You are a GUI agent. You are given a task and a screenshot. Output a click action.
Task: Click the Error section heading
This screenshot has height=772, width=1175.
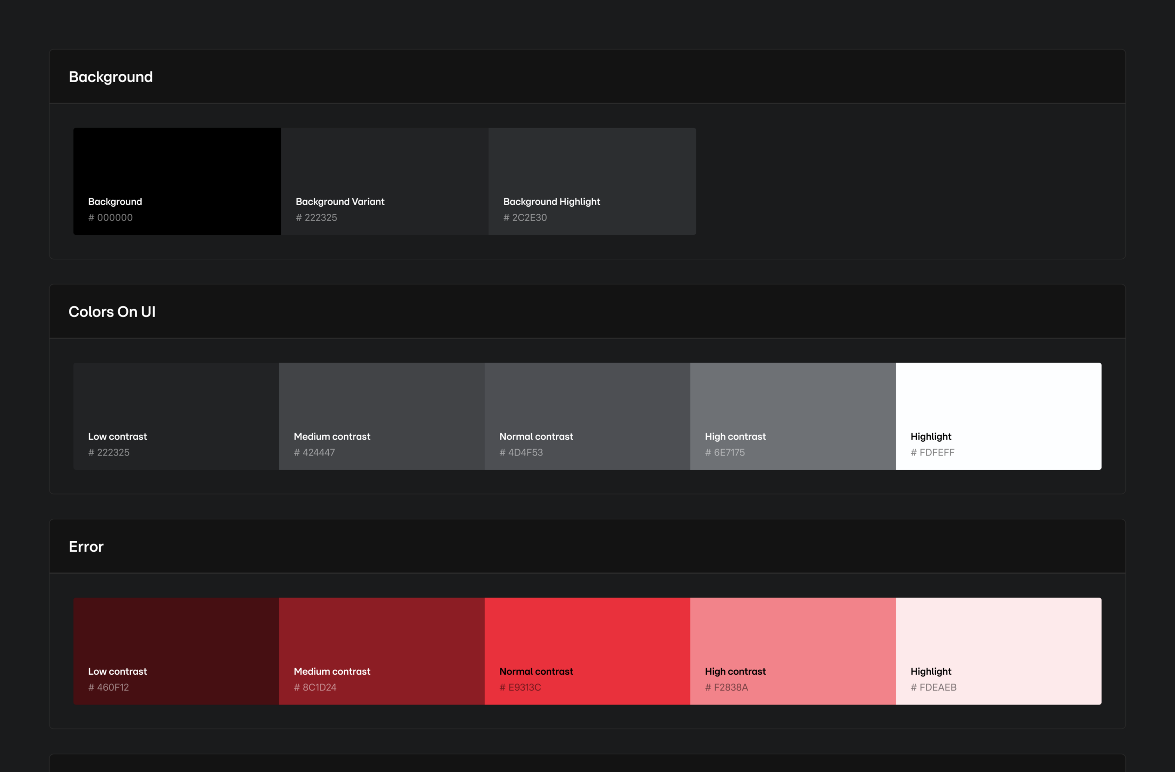tap(86, 547)
